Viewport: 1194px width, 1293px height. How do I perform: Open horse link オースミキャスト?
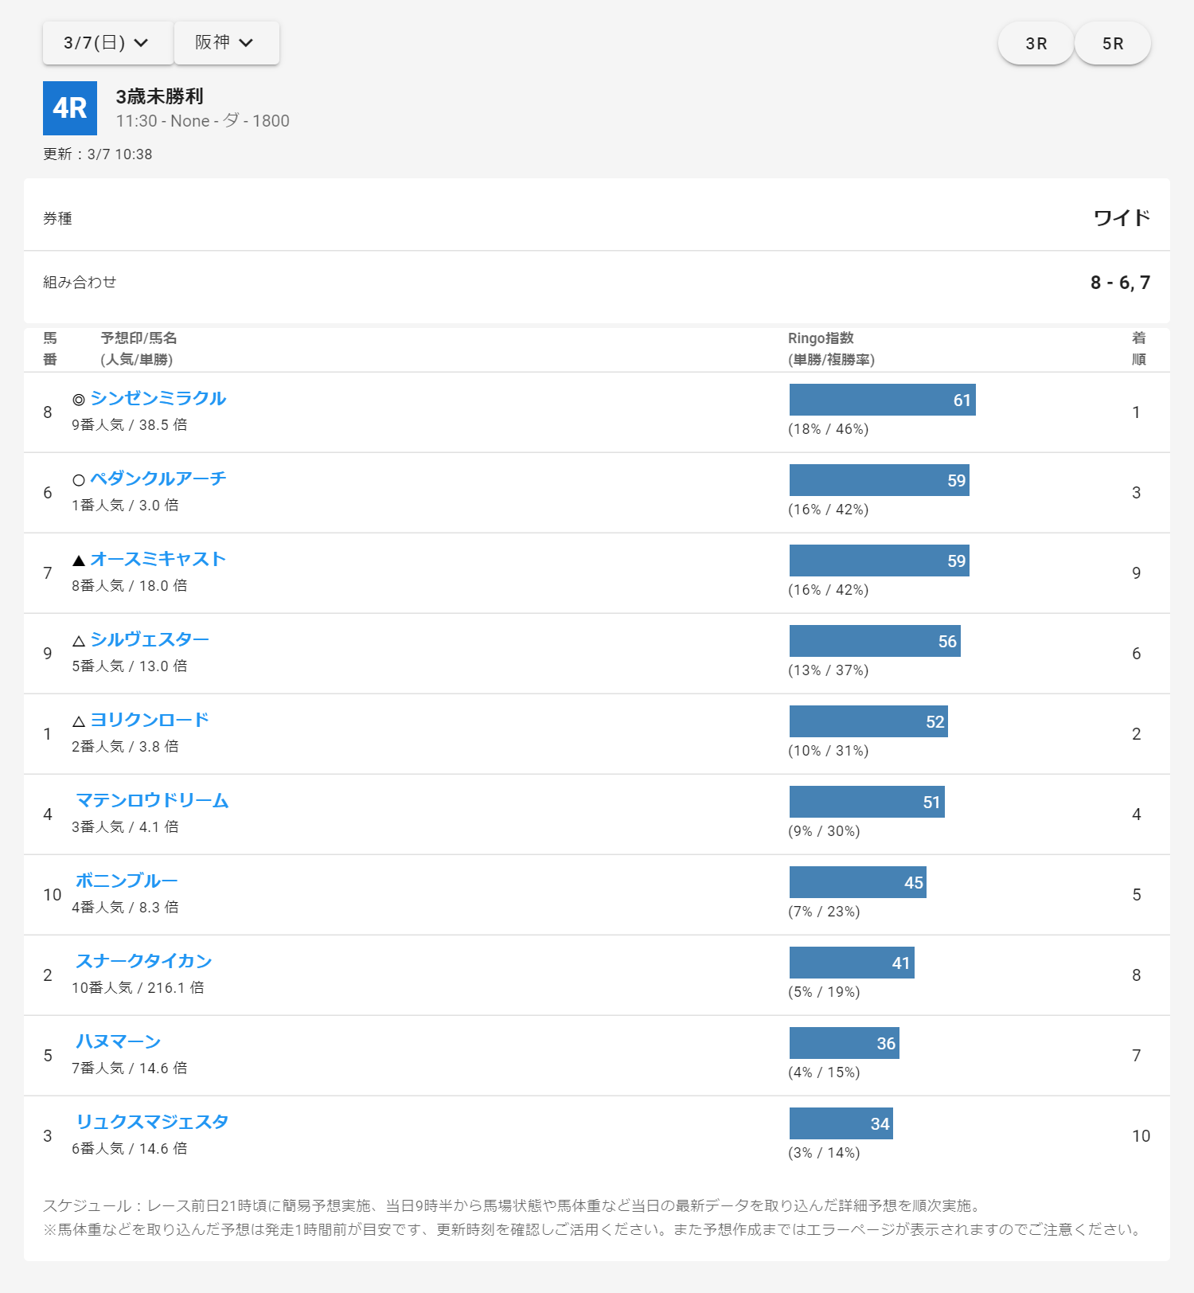(x=158, y=559)
